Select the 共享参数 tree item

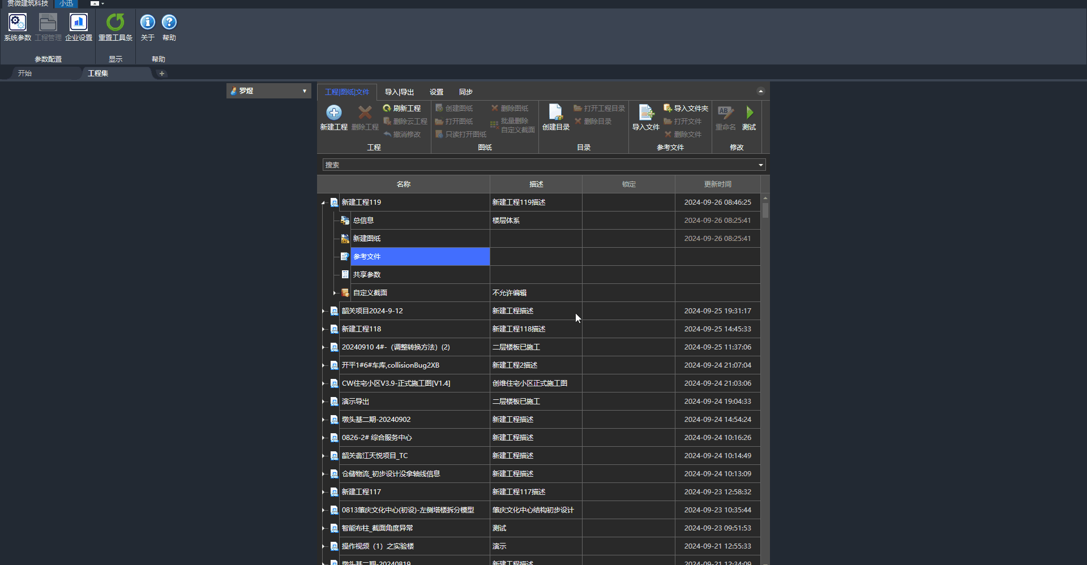[367, 275]
